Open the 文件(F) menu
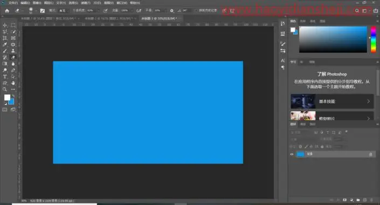This screenshot has height=205, width=380. click(13, 3)
